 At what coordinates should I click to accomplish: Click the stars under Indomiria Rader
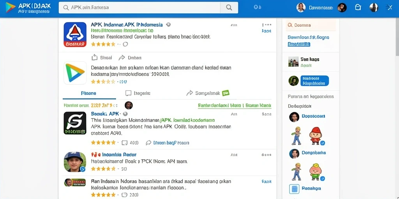(103, 169)
